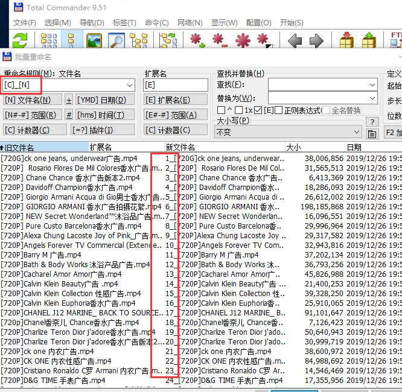This screenshot has height=392, width=402.
Task: Sort by the 大小 column header
Action: 315,147
